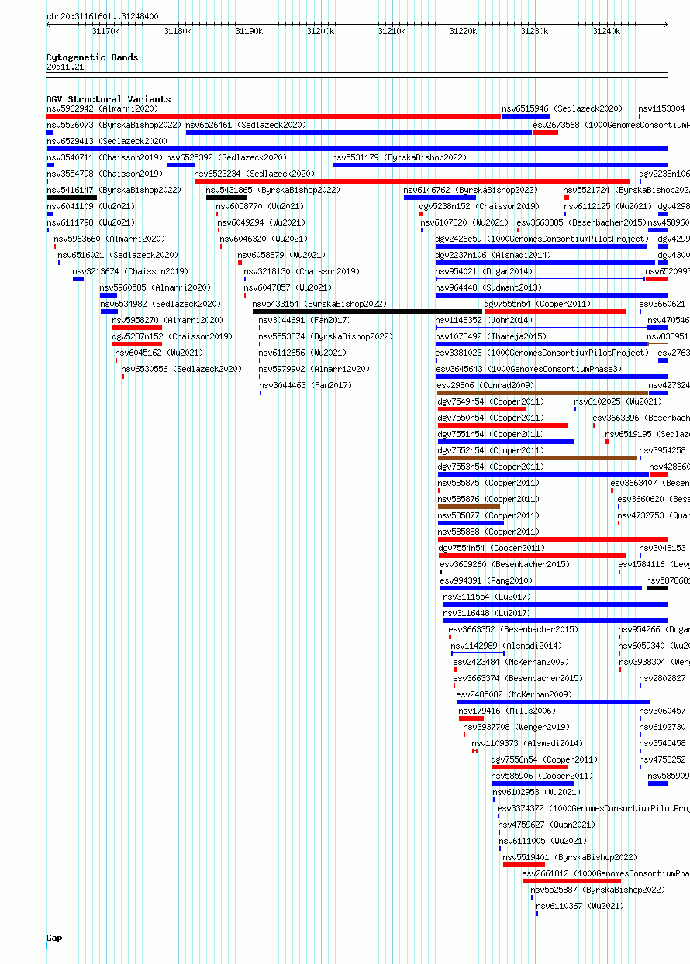The image size is (690, 964).
Task: Open variant nsv6146762 (ByrskaBishop2022)
Action: click(471, 191)
